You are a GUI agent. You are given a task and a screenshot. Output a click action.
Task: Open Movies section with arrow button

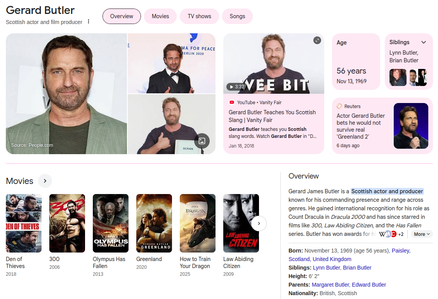(45, 181)
